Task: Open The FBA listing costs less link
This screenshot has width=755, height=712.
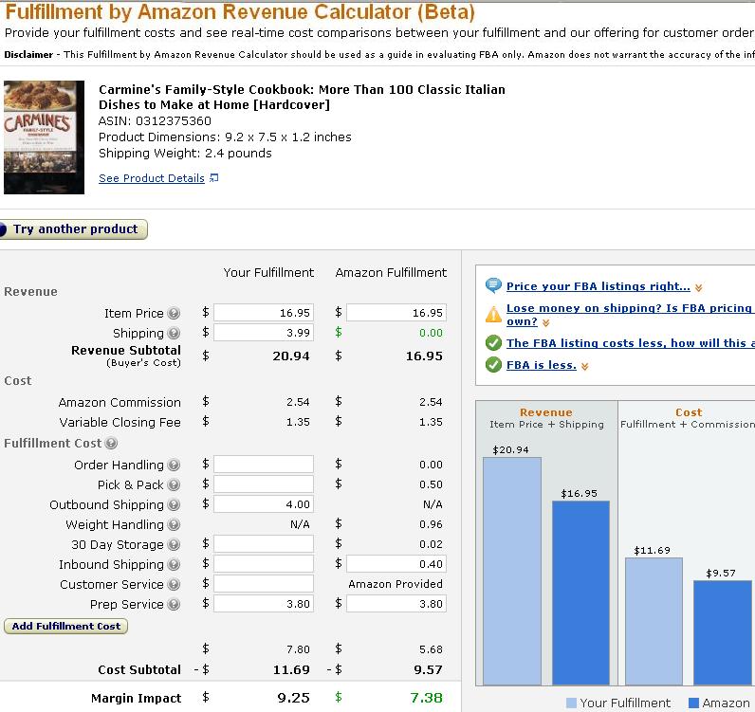Action: [631, 343]
